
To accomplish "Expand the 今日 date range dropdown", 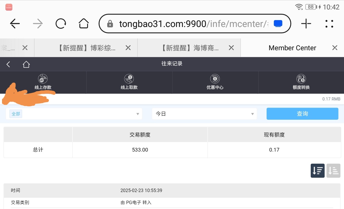I will 204,114.
